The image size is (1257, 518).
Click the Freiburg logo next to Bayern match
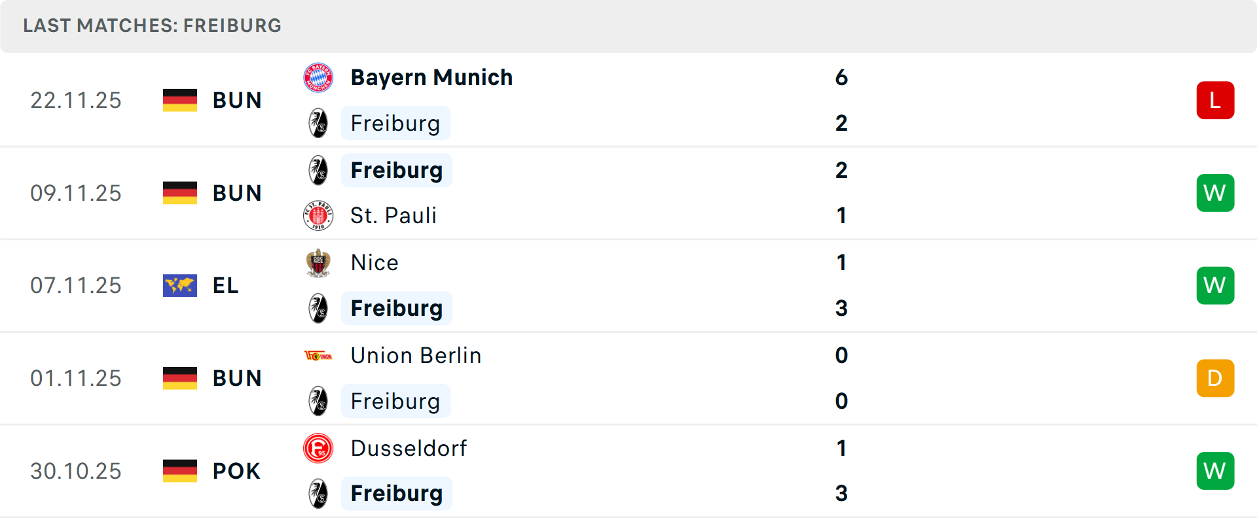point(318,123)
